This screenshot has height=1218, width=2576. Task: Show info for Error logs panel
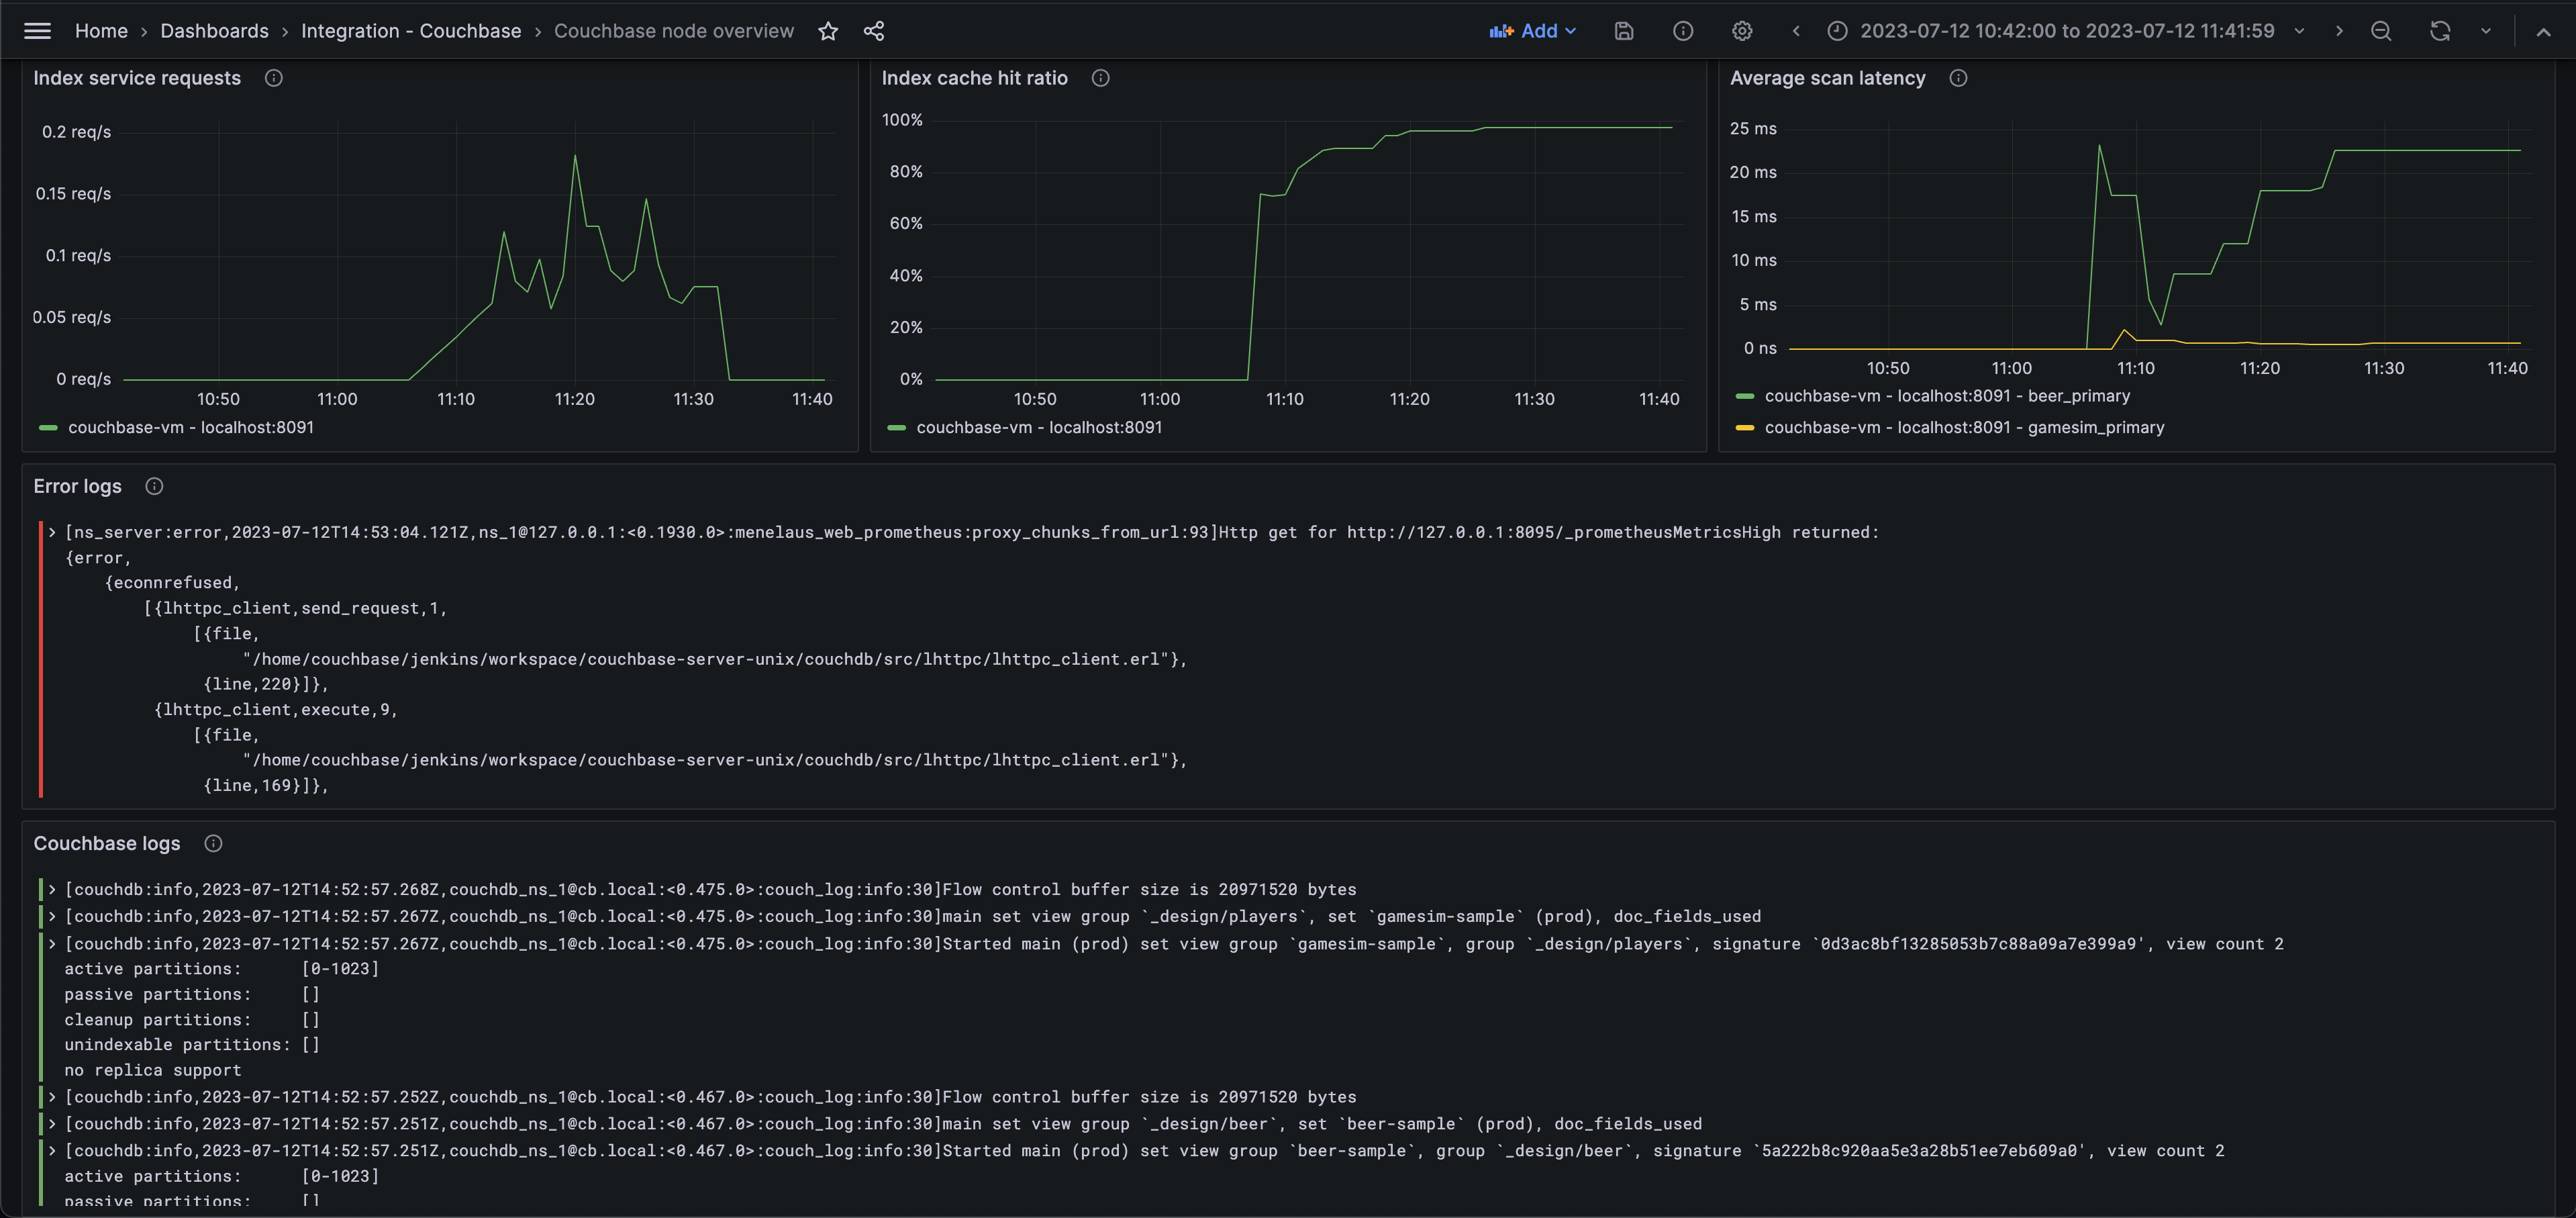click(154, 486)
